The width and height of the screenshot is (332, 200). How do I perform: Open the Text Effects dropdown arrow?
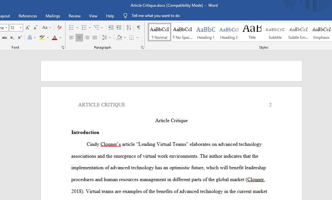coord(35,37)
